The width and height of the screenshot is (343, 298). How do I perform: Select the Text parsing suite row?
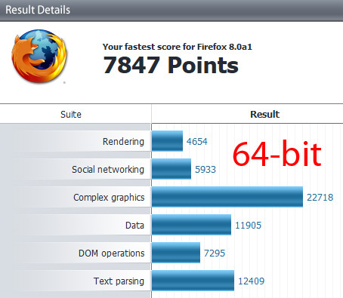[x=119, y=281]
